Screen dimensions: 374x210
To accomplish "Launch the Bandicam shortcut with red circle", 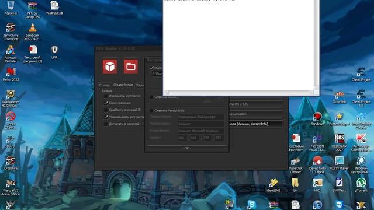I will pyautogui.click(x=317, y=119).
